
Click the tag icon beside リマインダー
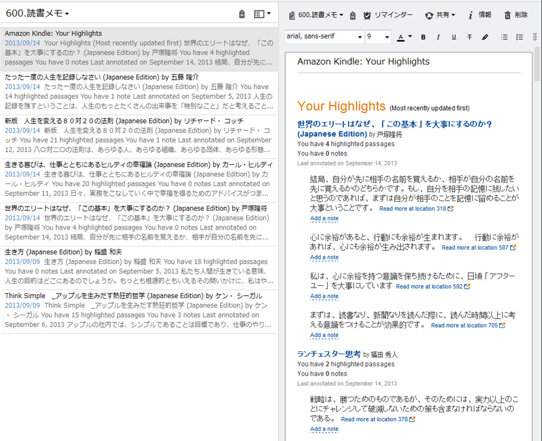353,15
